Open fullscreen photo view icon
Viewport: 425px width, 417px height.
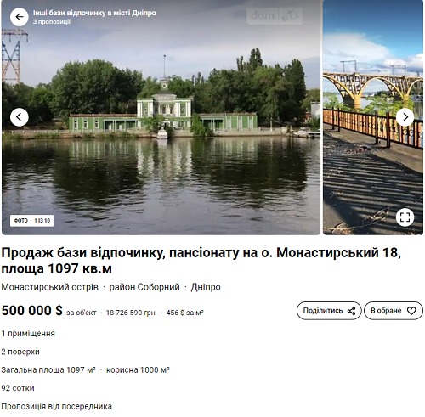click(x=405, y=217)
